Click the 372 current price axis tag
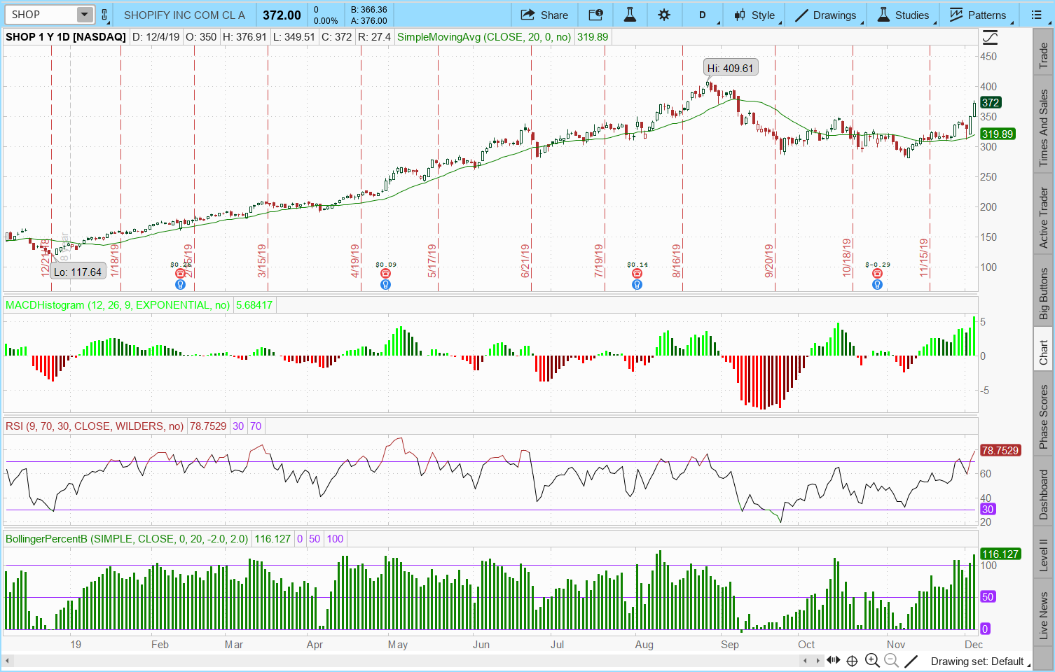This screenshot has height=672, width=1055. click(x=991, y=102)
